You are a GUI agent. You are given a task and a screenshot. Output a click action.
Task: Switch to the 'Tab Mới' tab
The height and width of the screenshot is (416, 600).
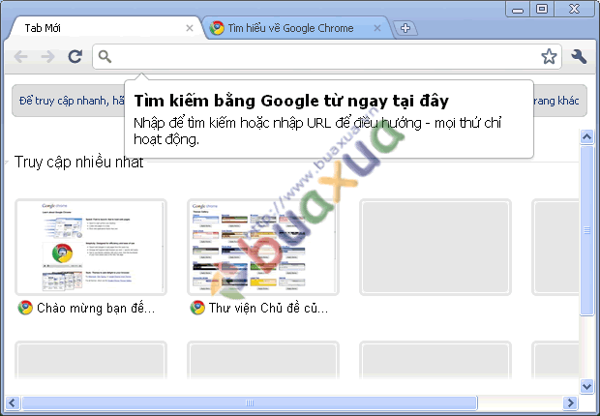(x=104, y=28)
